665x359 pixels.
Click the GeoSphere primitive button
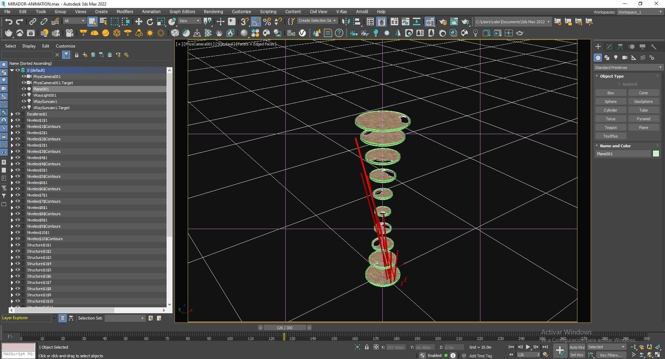coord(643,102)
